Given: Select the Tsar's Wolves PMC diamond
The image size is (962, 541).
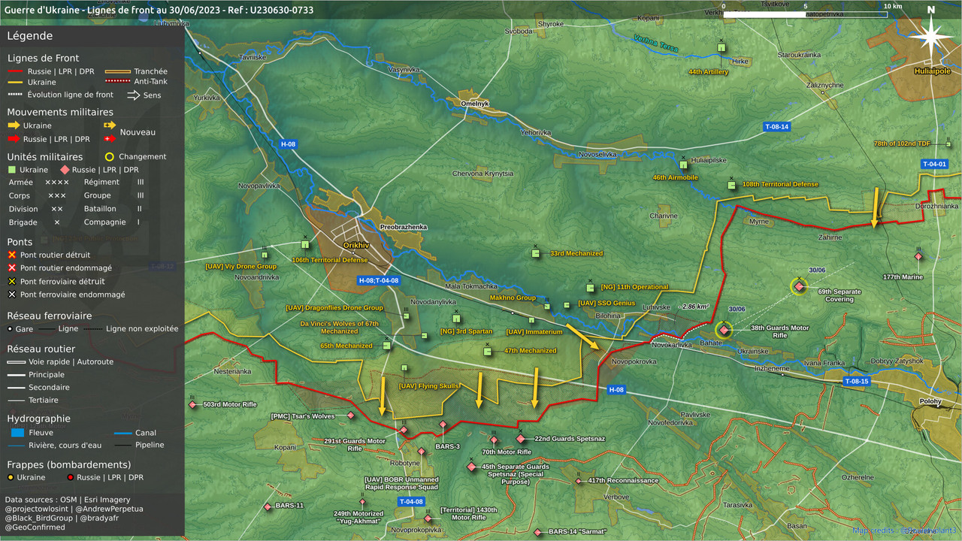Looking at the screenshot, I should [x=350, y=416].
